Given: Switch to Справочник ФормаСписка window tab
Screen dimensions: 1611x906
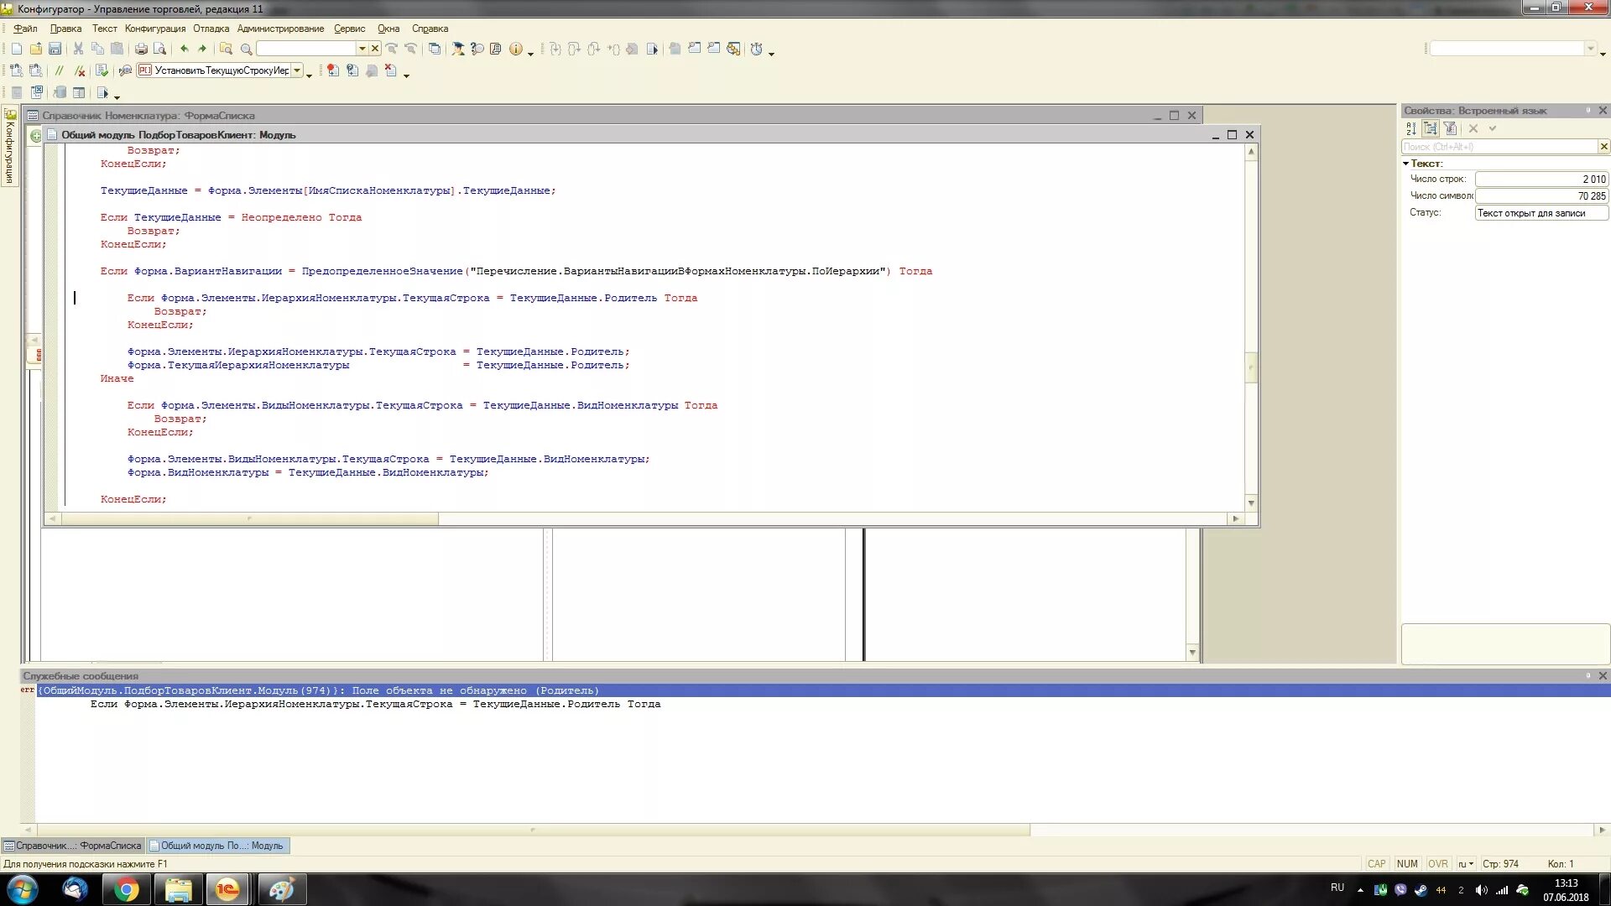Looking at the screenshot, I should pos(73,846).
